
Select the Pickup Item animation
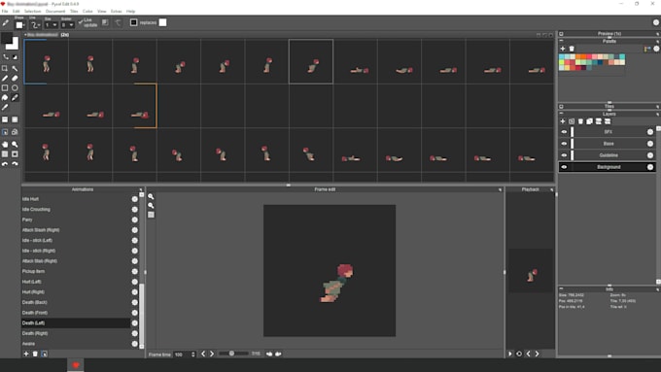pos(76,271)
